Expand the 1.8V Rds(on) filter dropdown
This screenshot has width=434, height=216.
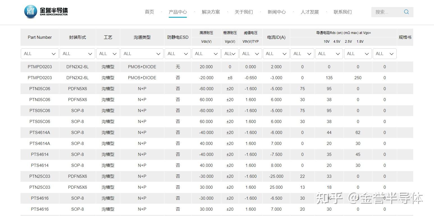[385, 54]
